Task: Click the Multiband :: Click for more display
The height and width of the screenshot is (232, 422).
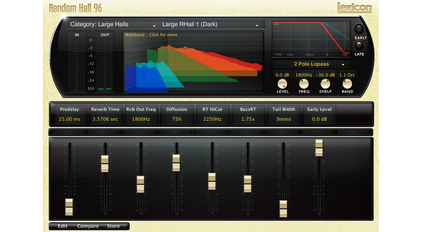Action: 193,61
